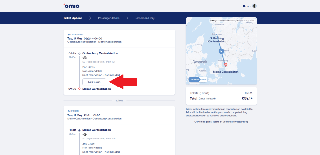Click the Improve this map link
This screenshot has width=320, height=155.
(246, 21)
